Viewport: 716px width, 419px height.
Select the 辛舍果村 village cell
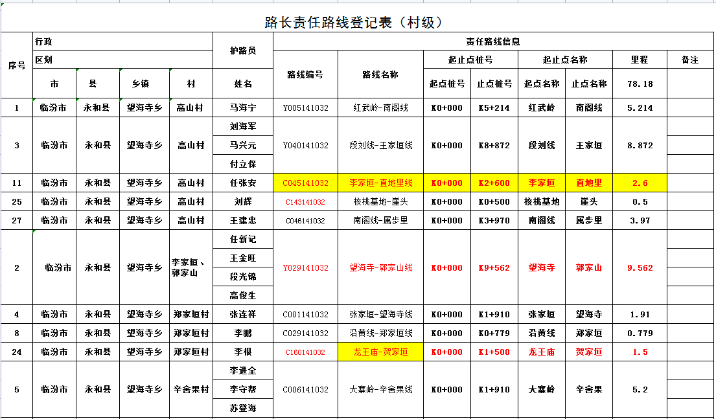(191, 390)
